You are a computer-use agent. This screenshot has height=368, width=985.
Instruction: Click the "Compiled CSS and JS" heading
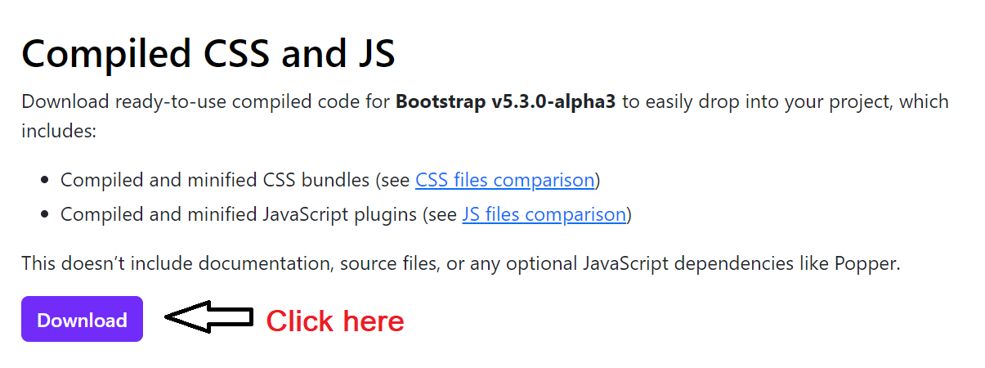(208, 54)
